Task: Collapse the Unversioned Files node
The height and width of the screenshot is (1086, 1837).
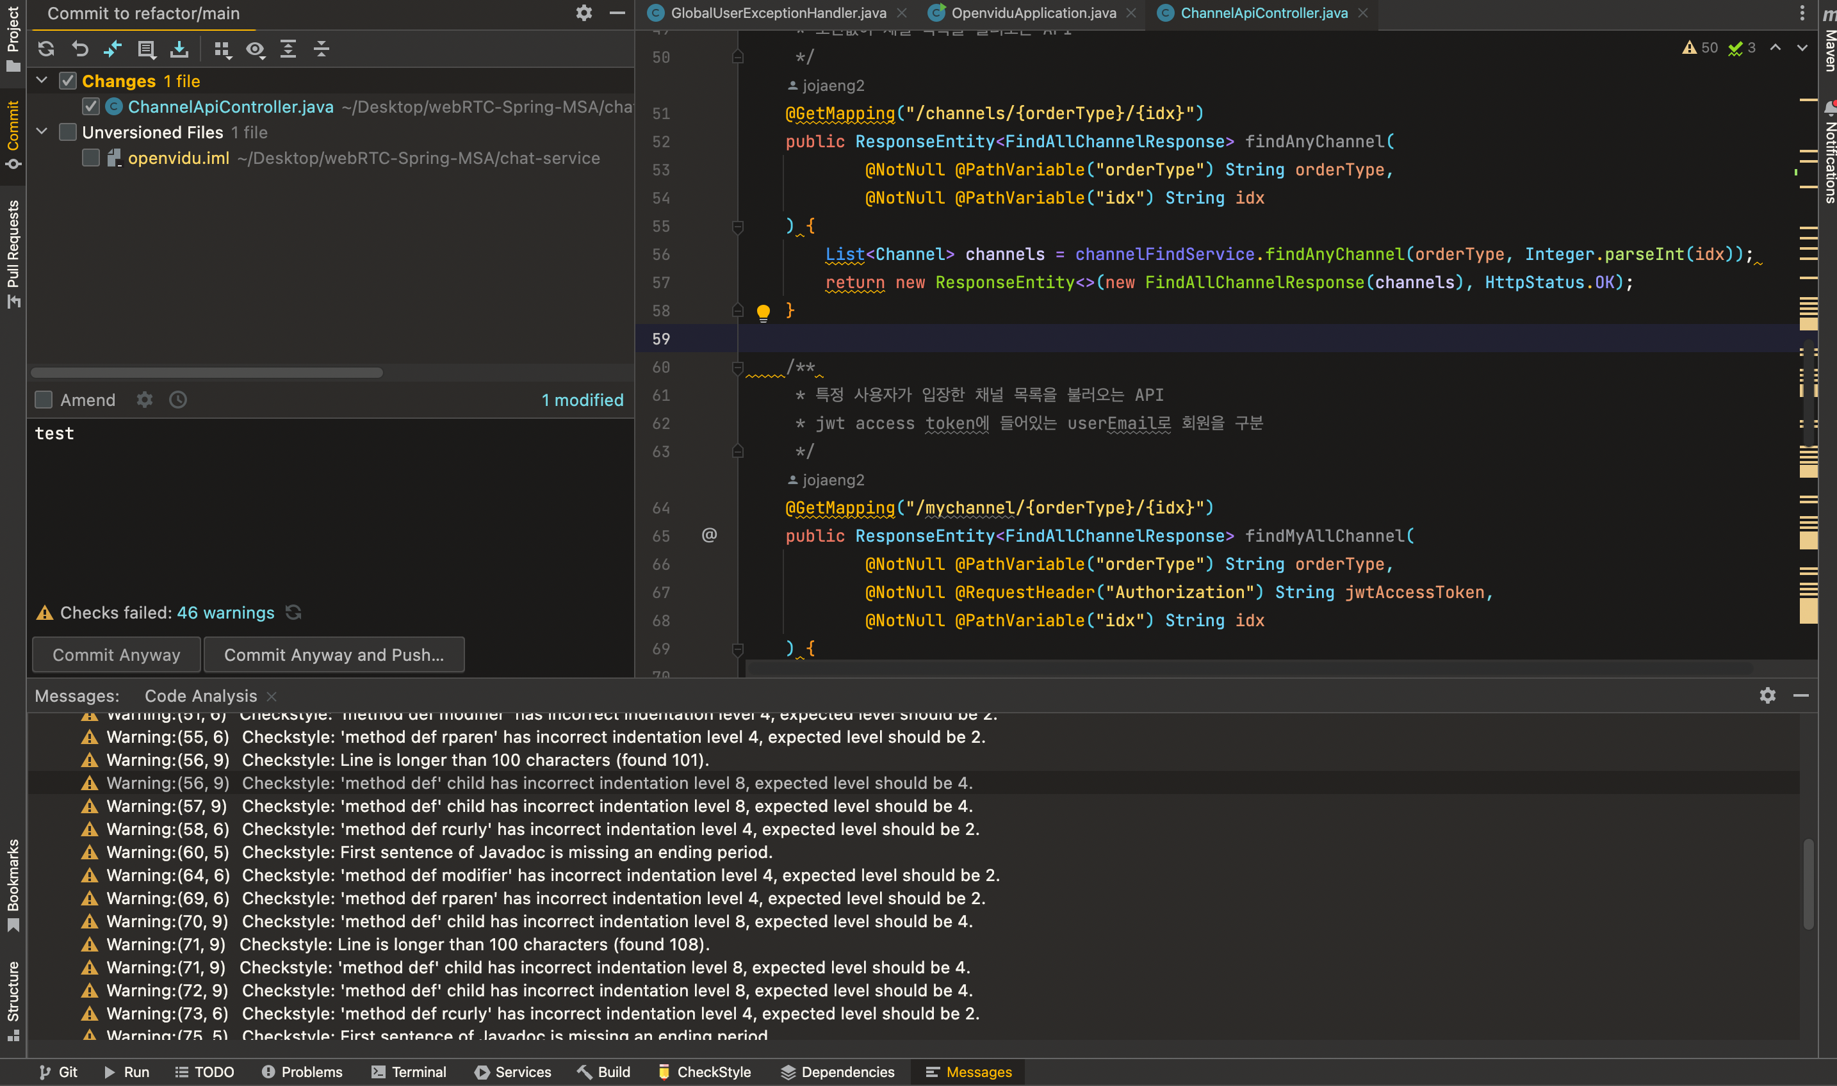Action: coord(42,132)
